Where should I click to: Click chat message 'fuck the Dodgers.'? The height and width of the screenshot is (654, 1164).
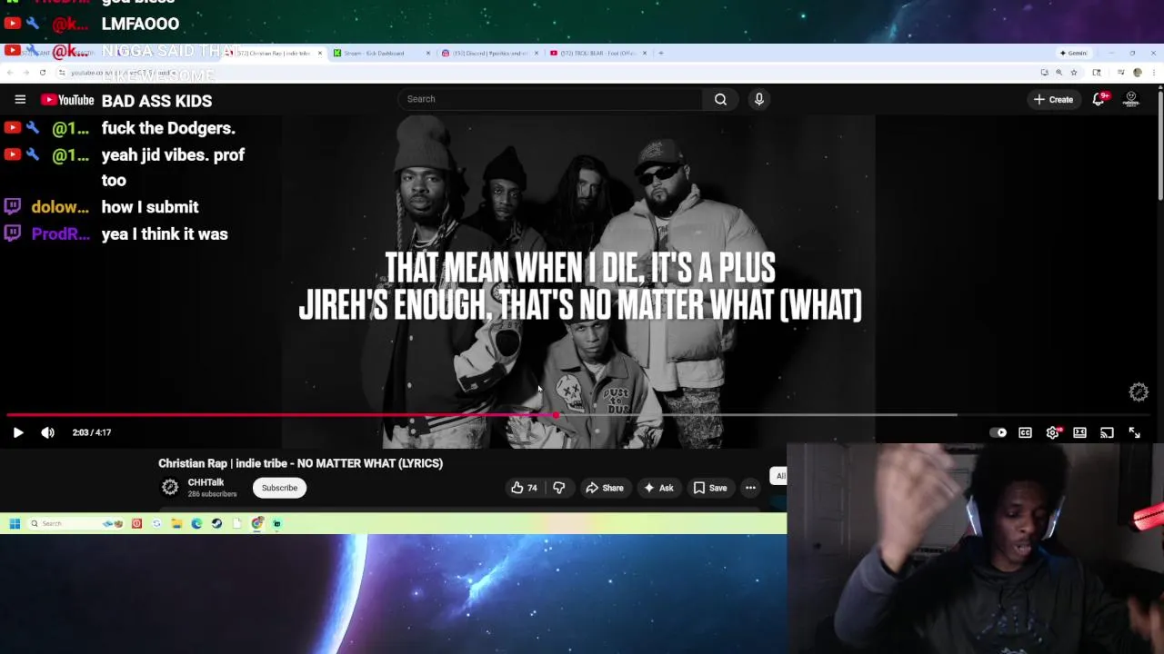(x=168, y=128)
